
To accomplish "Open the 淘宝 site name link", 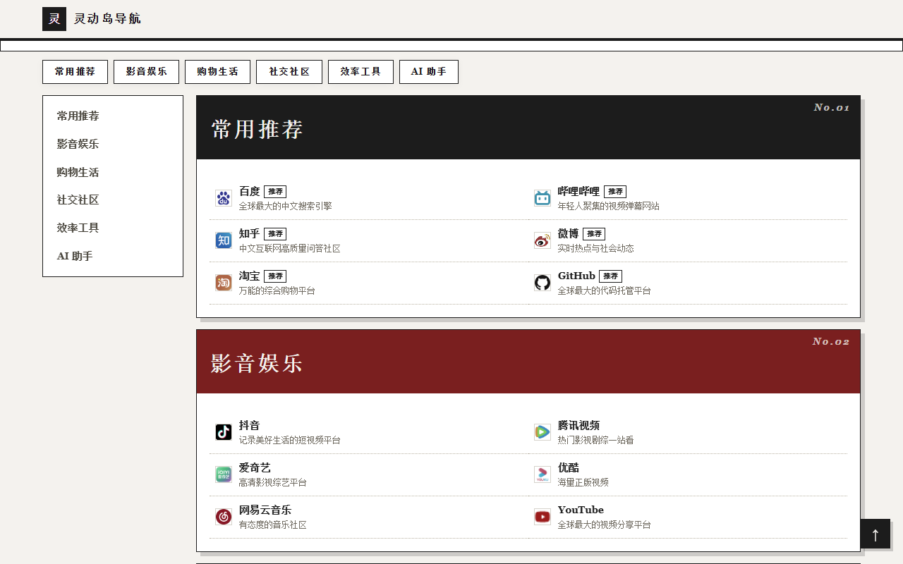I will pos(250,276).
